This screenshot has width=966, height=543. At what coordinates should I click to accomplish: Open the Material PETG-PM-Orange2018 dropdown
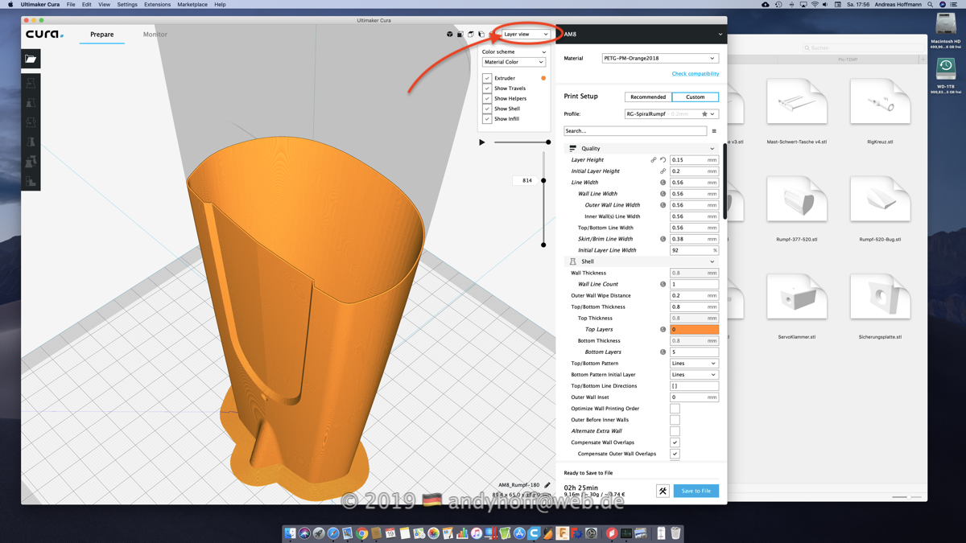[x=659, y=59]
